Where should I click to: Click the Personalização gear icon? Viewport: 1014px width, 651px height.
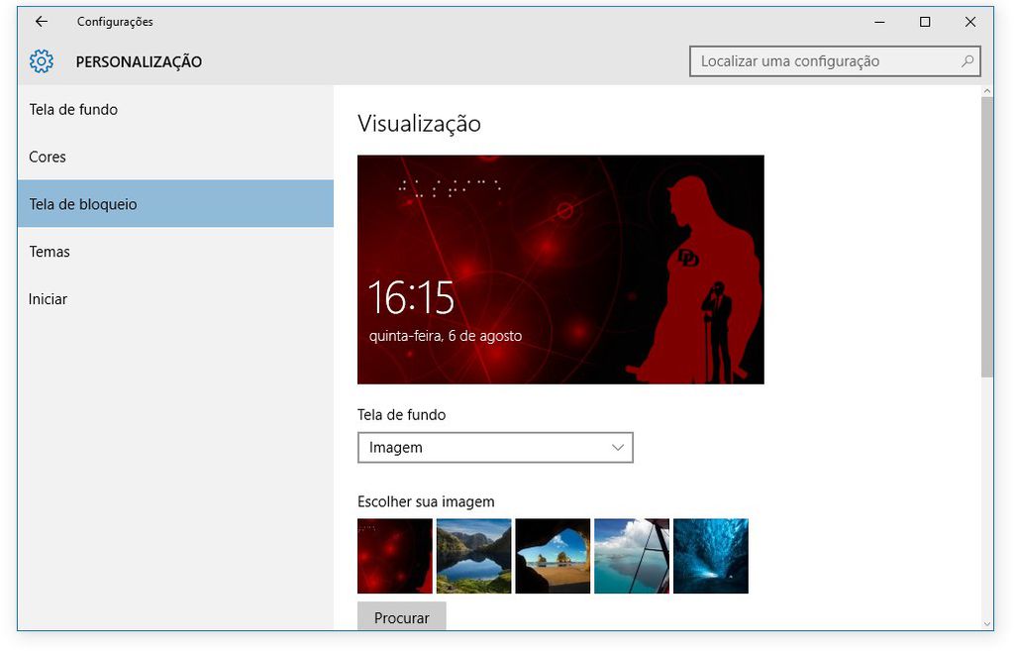42,61
